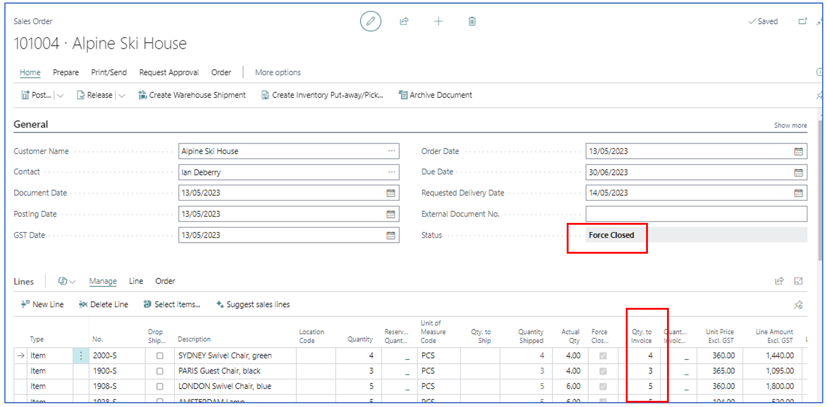Expand the Post dropdown arrow

tap(60, 95)
